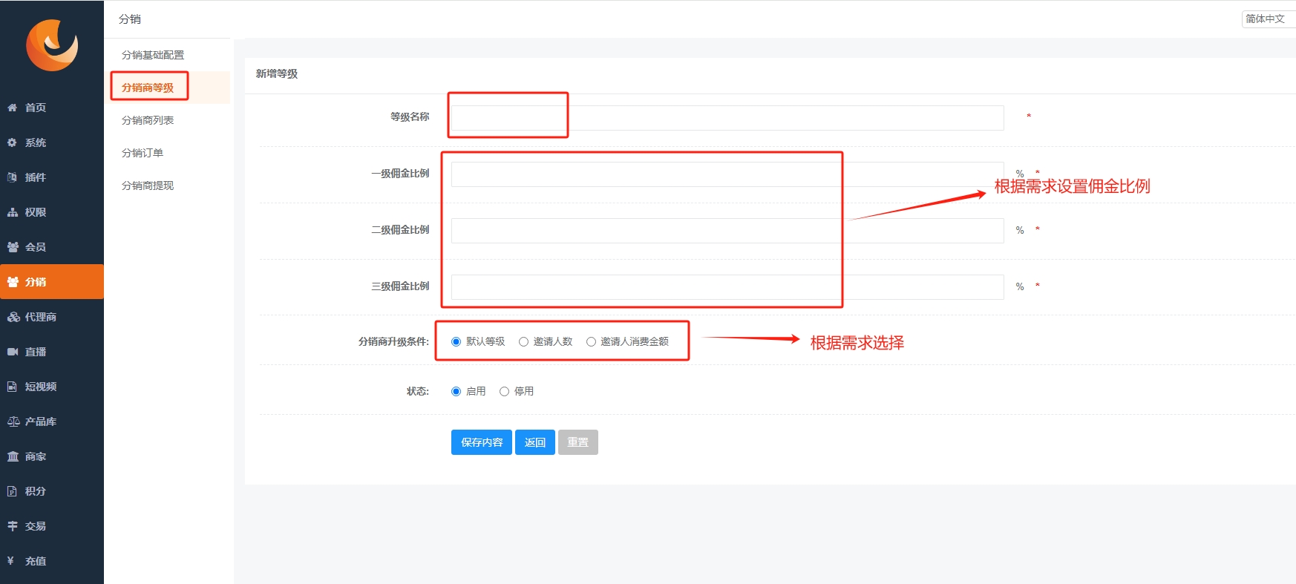Click the yen icon beside 充值
The height and width of the screenshot is (584, 1296).
coord(10,561)
